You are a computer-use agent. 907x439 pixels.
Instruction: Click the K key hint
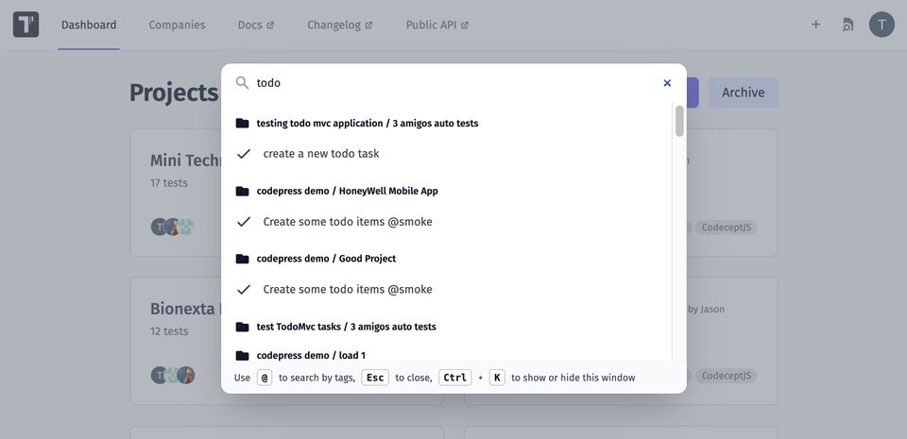click(x=498, y=378)
